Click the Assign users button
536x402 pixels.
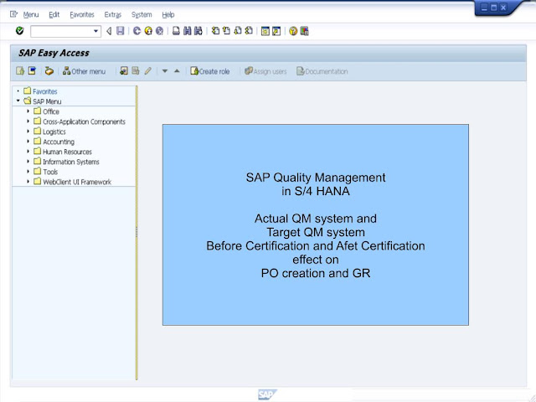coord(265,71)
